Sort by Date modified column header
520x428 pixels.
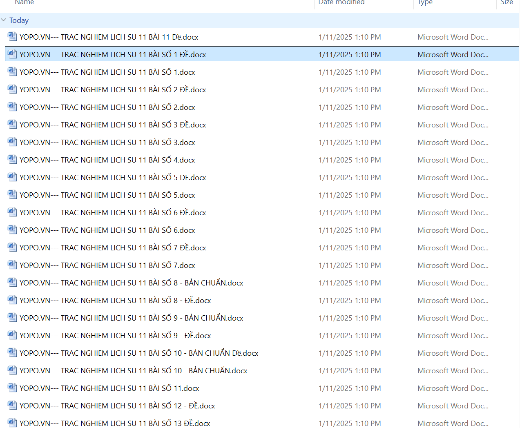click(x=341, y=2)
